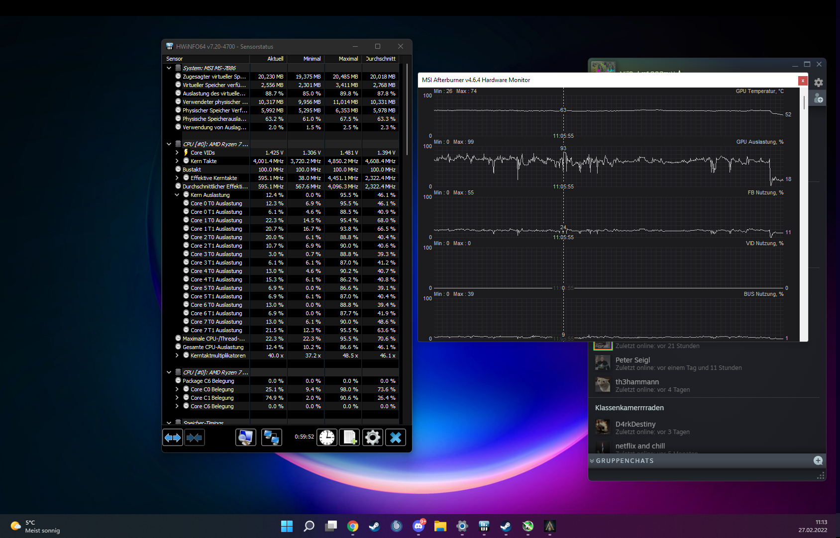Expand the Core C0 Belegung row

(177, 389)
